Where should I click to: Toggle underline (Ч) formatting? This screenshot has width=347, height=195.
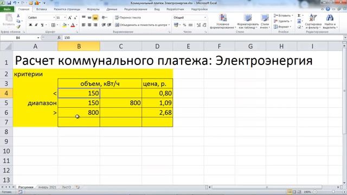point(42,25)
